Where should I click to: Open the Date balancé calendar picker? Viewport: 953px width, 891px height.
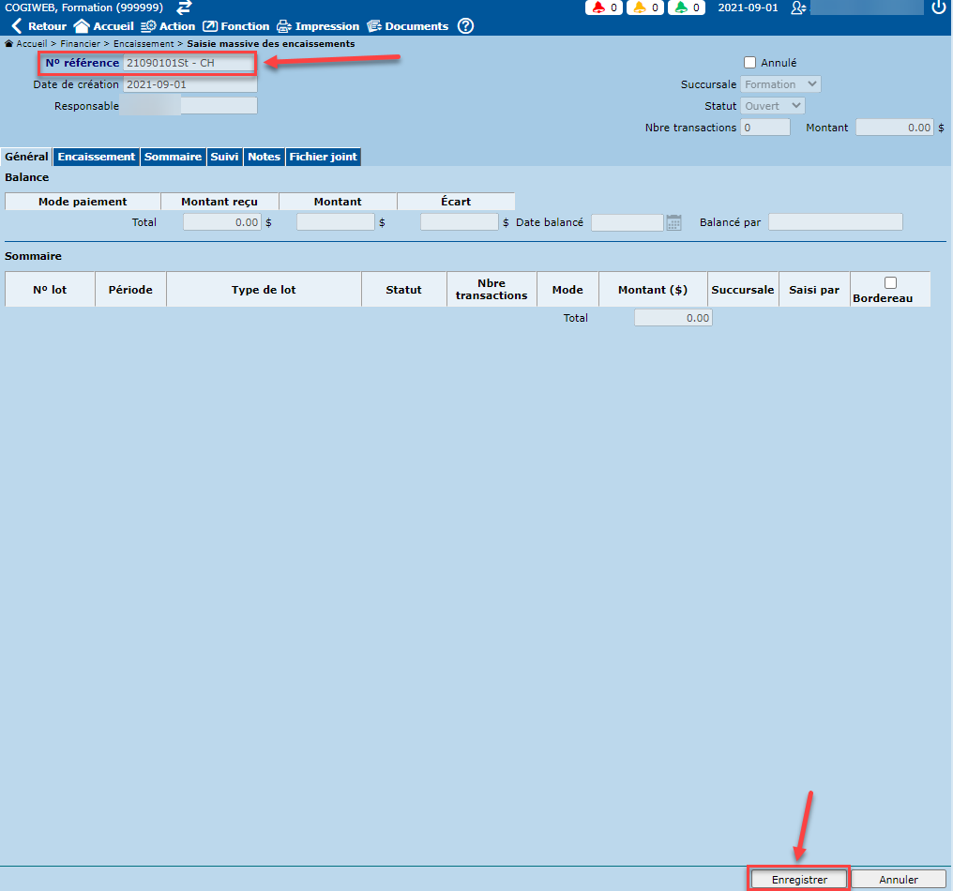point(673,222)
